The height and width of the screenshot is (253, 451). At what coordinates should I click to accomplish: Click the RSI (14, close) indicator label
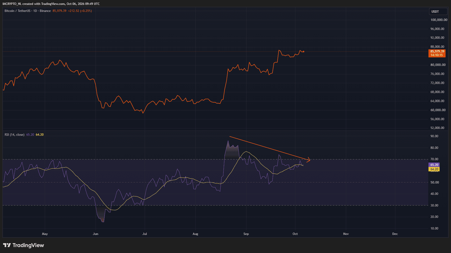tap(14, 135)
